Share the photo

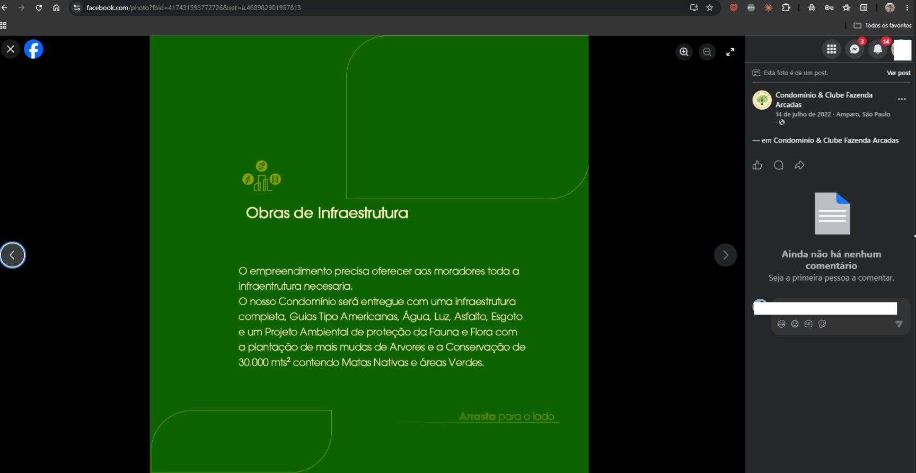click(799, 165)
